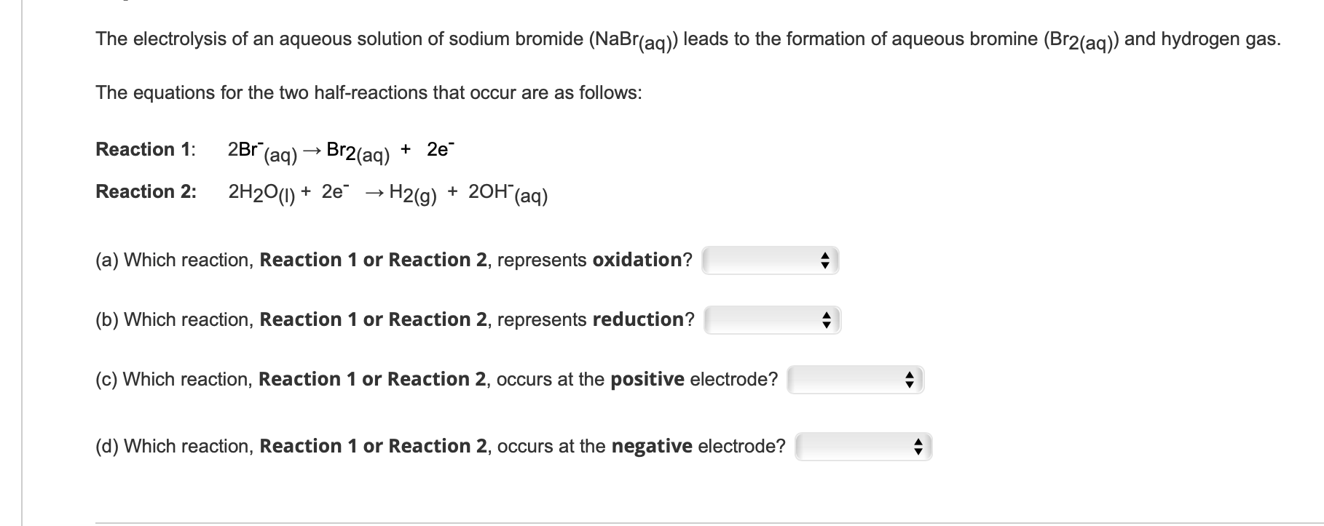Click the up-down arrow icon on reduction dropdown
1324x526 pixels.
pos(827,320)
